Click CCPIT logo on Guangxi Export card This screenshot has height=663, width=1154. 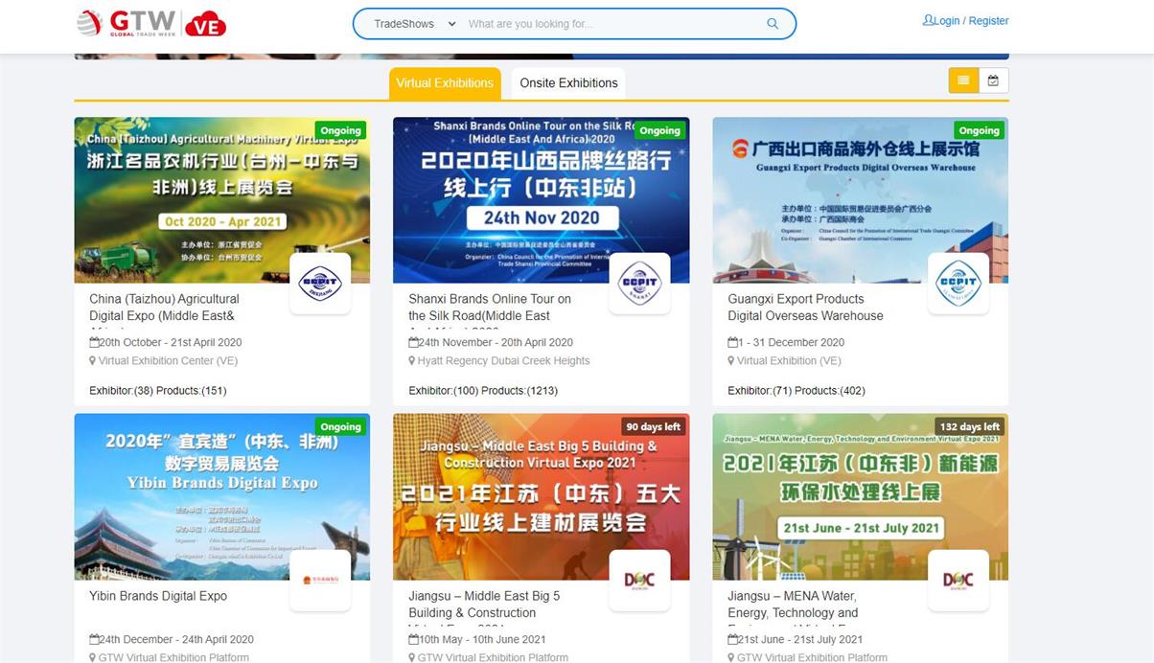point(958,283)
